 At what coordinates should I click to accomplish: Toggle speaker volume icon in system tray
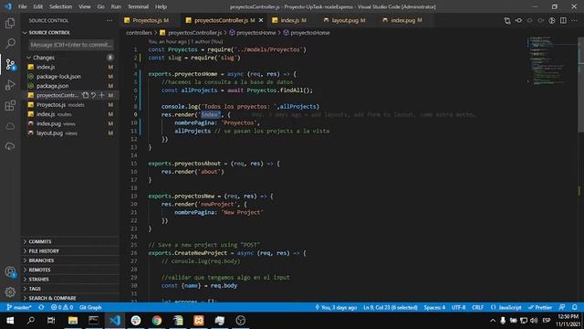coord(534,321)
